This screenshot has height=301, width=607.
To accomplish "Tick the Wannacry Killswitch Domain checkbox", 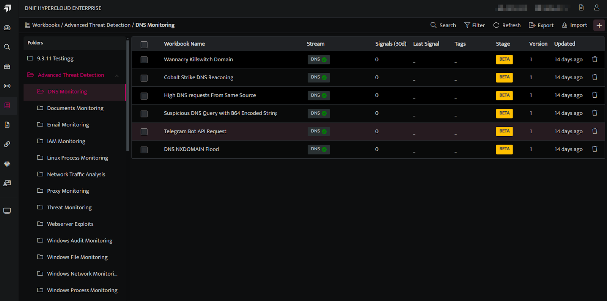I will pyautogui.click(x=144, y=60).
